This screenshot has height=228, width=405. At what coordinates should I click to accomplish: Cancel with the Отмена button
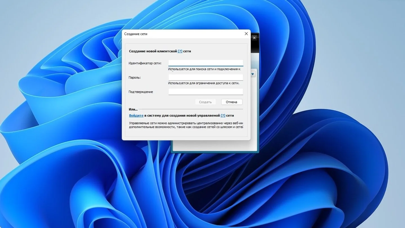(x=232, y=102)
